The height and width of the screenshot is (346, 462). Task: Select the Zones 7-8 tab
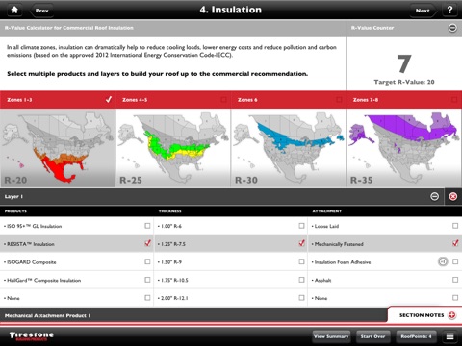point(404,100)
